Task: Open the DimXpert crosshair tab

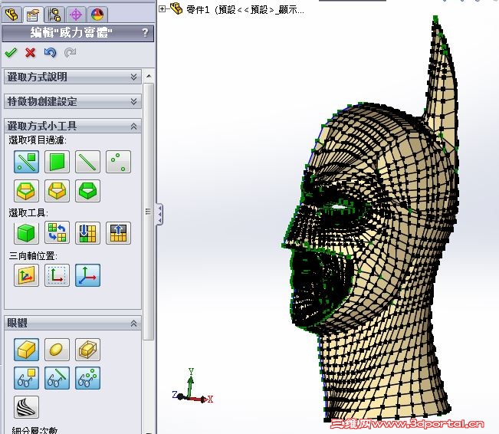Action: [76, 15]
